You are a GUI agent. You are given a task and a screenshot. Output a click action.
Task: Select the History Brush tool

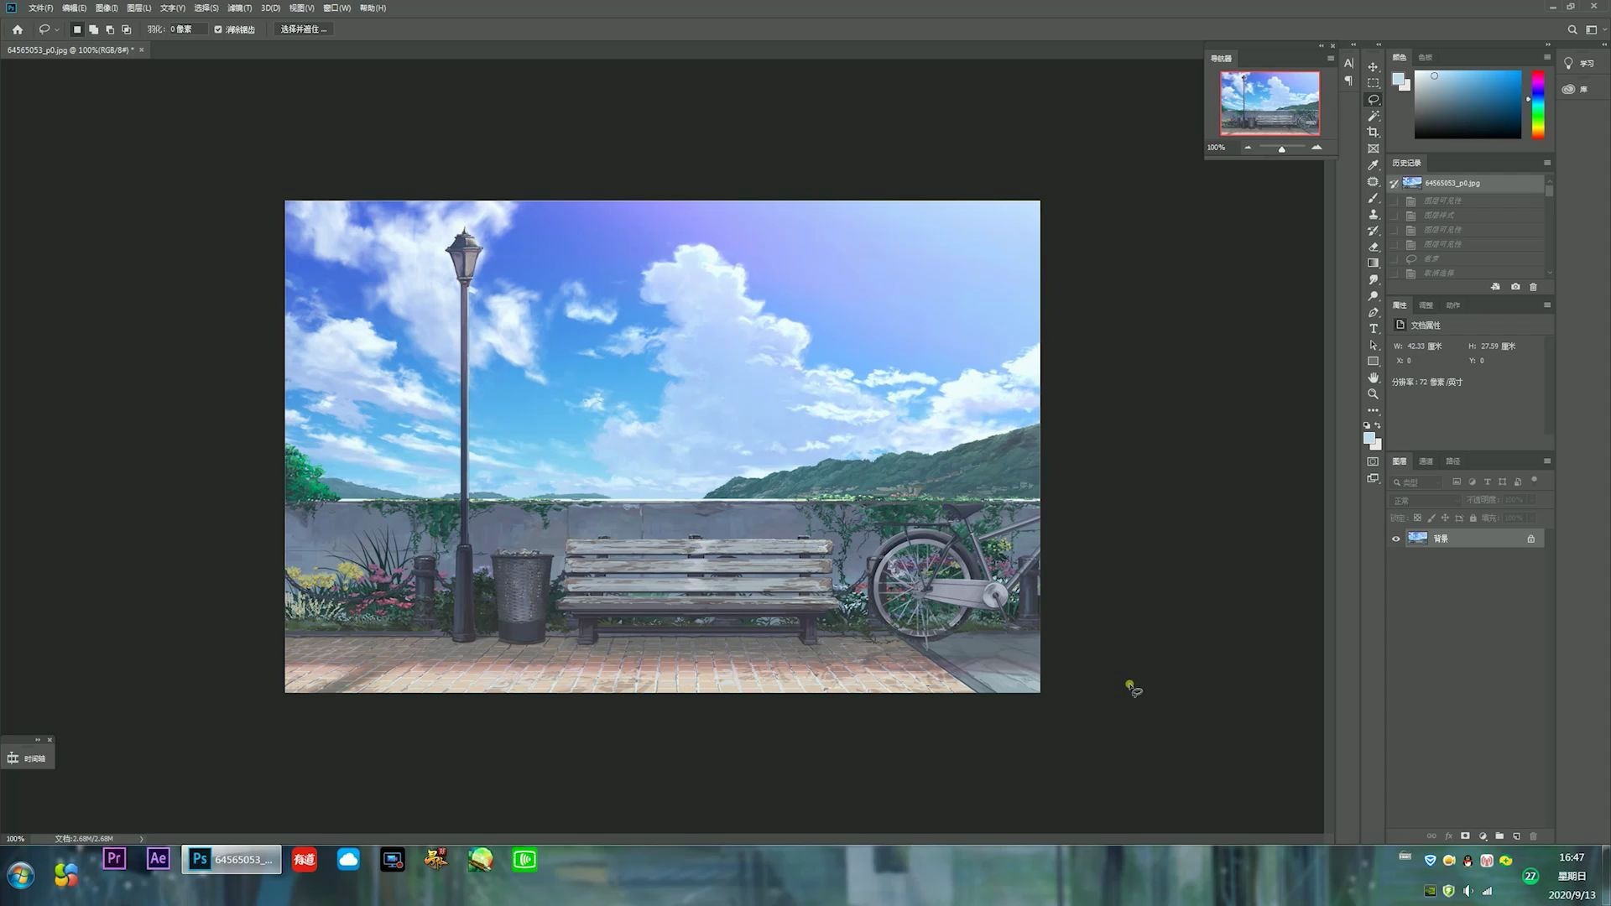click(x=1373, y=231)
